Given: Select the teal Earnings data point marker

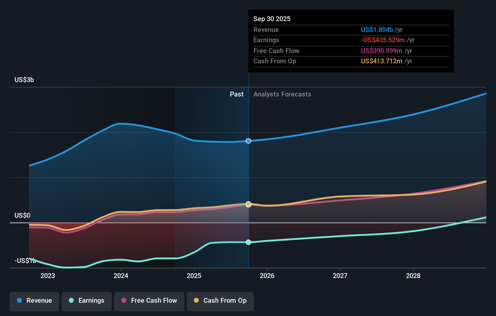Looking at the screenshot, I should pyautogui.click(x=248, y=242).
